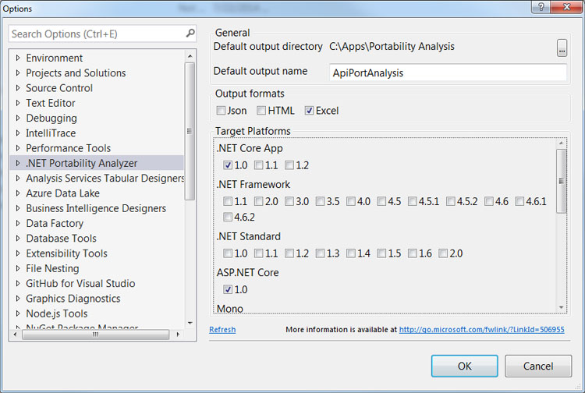Click Target Platforms scrollbar thumb
Viewport: 585px width, 393px height.
coord(561,181)
